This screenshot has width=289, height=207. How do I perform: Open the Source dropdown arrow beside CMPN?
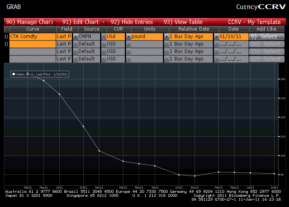pos(75,37)
